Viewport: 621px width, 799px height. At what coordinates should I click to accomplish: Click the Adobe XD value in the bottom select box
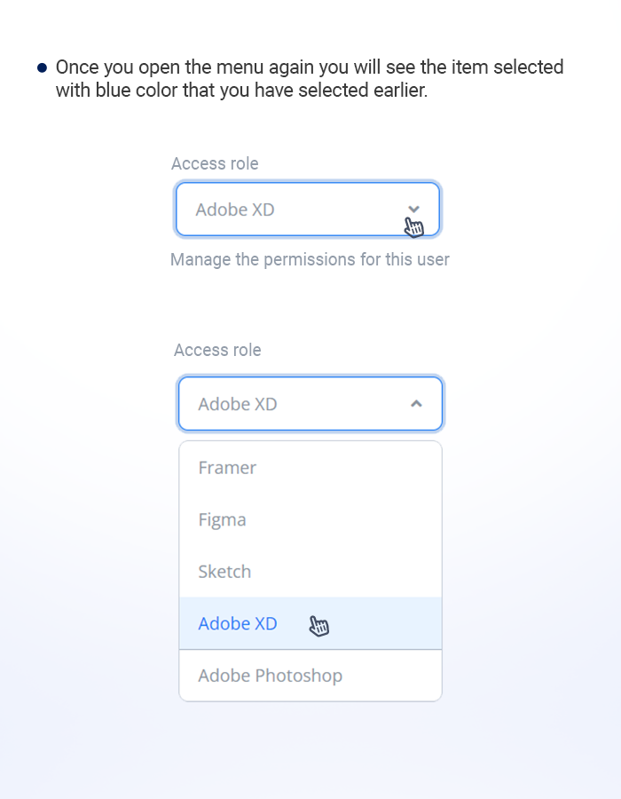pos(237,403)
